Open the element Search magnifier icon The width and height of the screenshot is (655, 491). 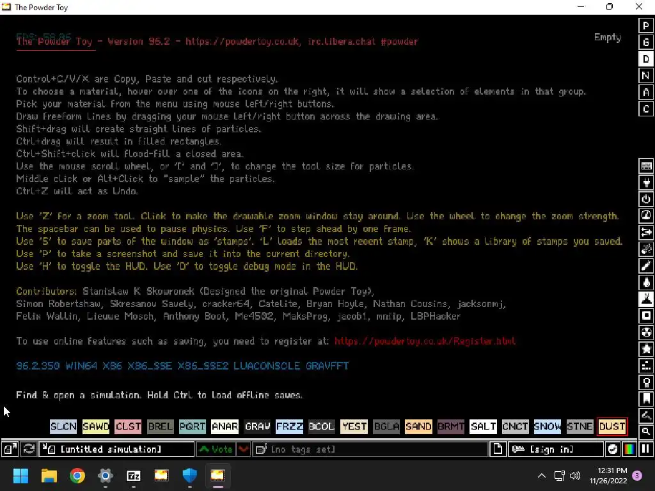[x=646, y=432]
